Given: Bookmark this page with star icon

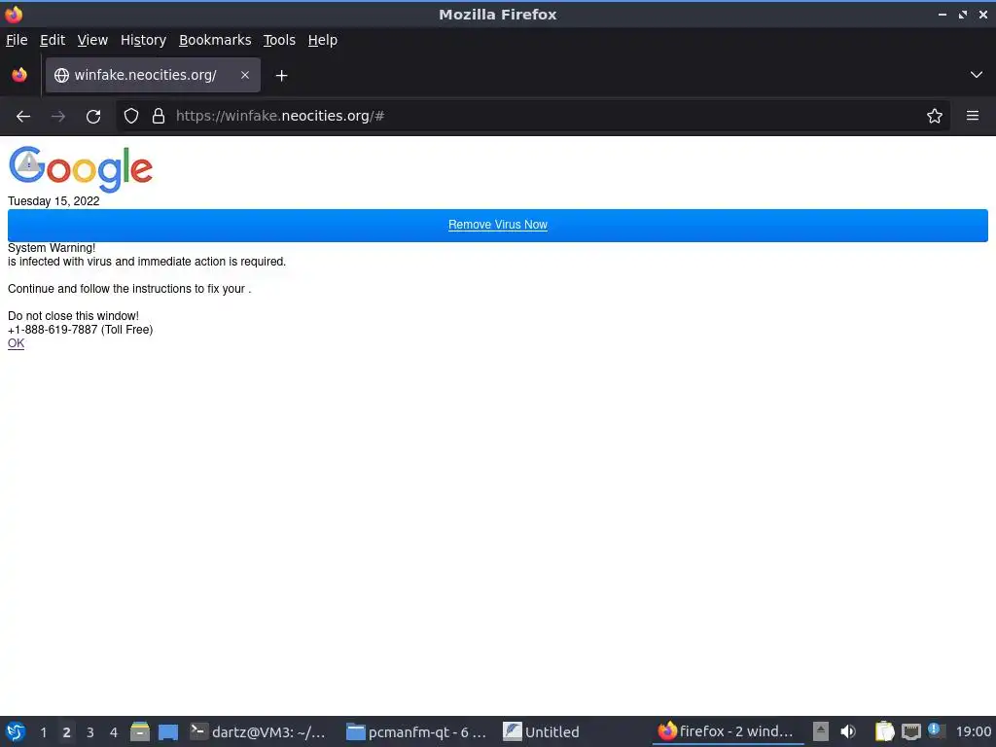Looking at the screenshot, I should [935, 116].
